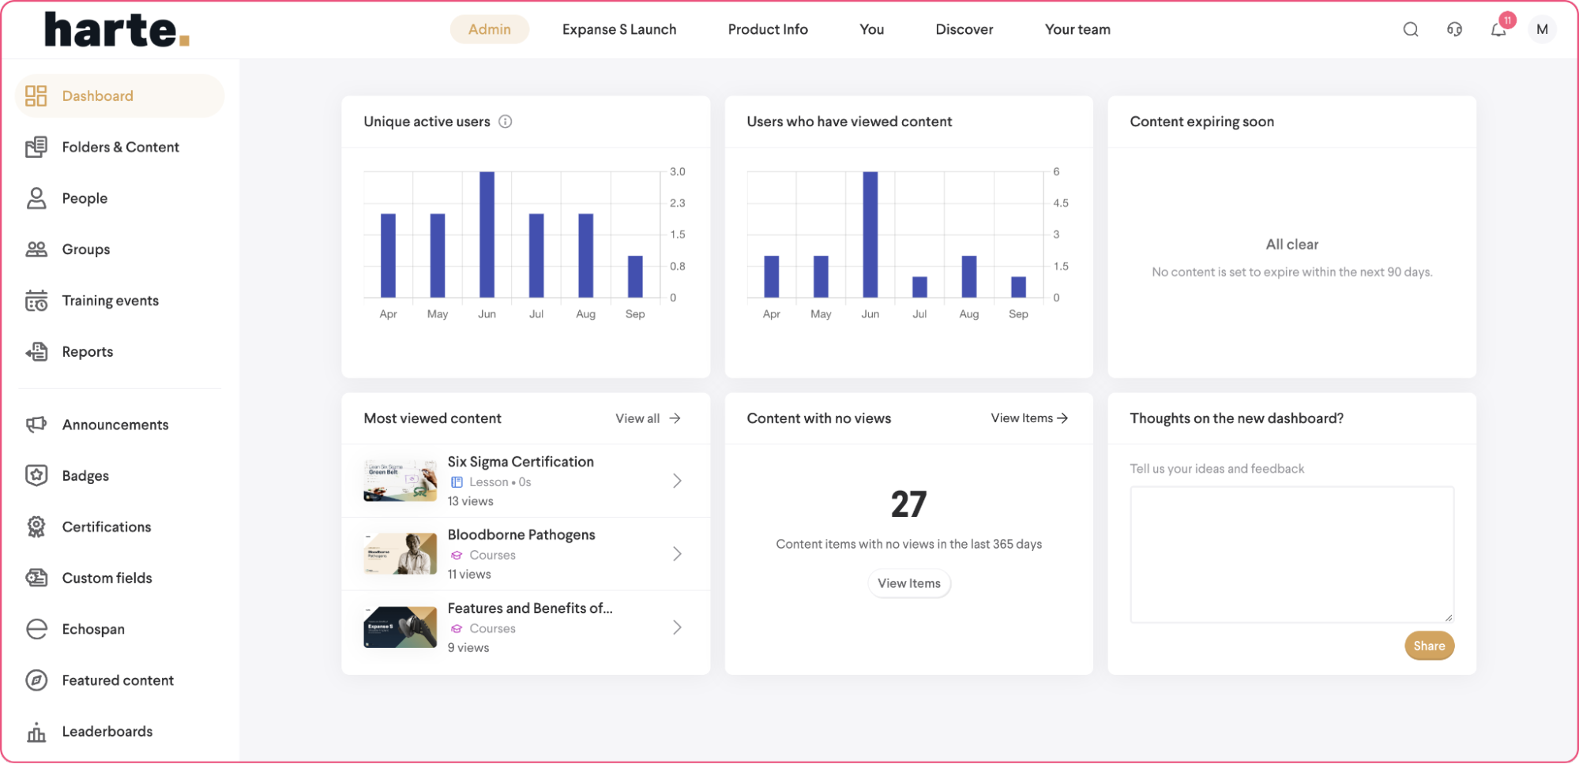Image resolution: width=1579 pixels, height=764 pixels.
Task: Open the M user avatar menu
Action: 1541,30
